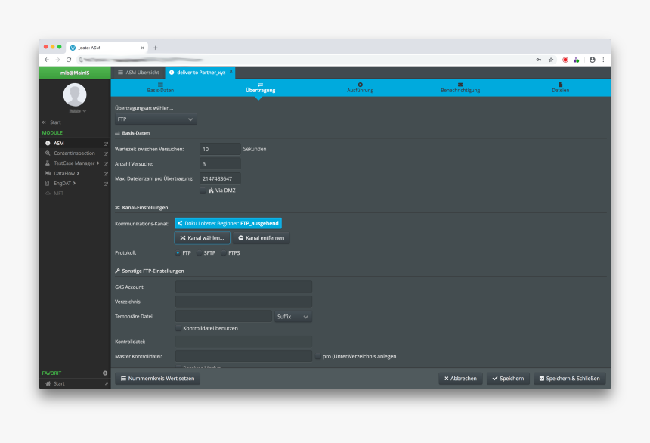
Task: Click Doku Lobster.Beginner FTP_ausgehend channel button
Action: (x=228, y=223)
